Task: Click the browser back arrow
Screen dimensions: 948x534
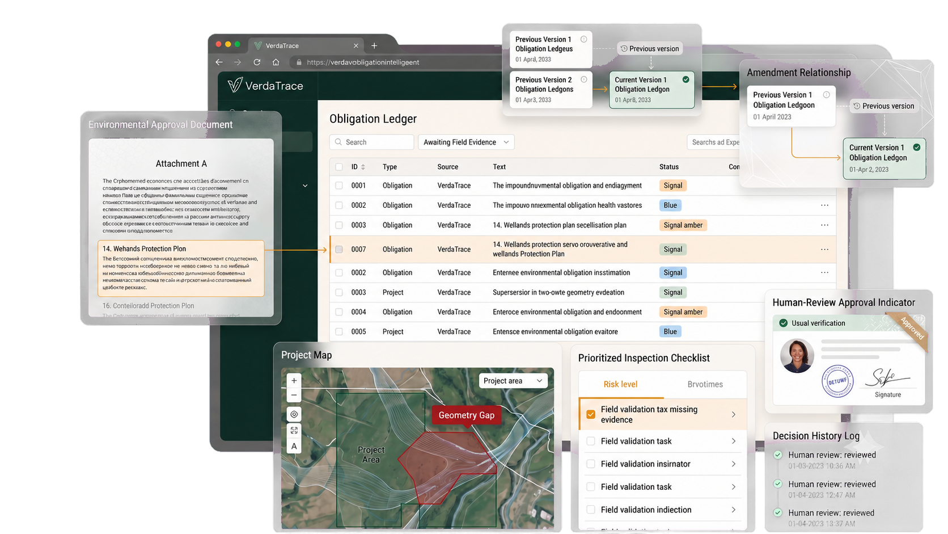Action: [x=219, y=62]
